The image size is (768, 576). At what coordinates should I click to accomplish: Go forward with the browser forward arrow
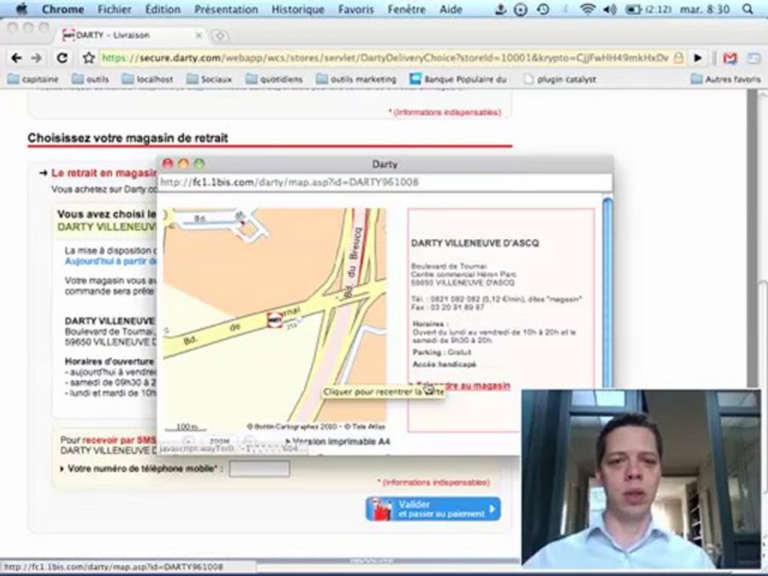[x=37, y=58]
